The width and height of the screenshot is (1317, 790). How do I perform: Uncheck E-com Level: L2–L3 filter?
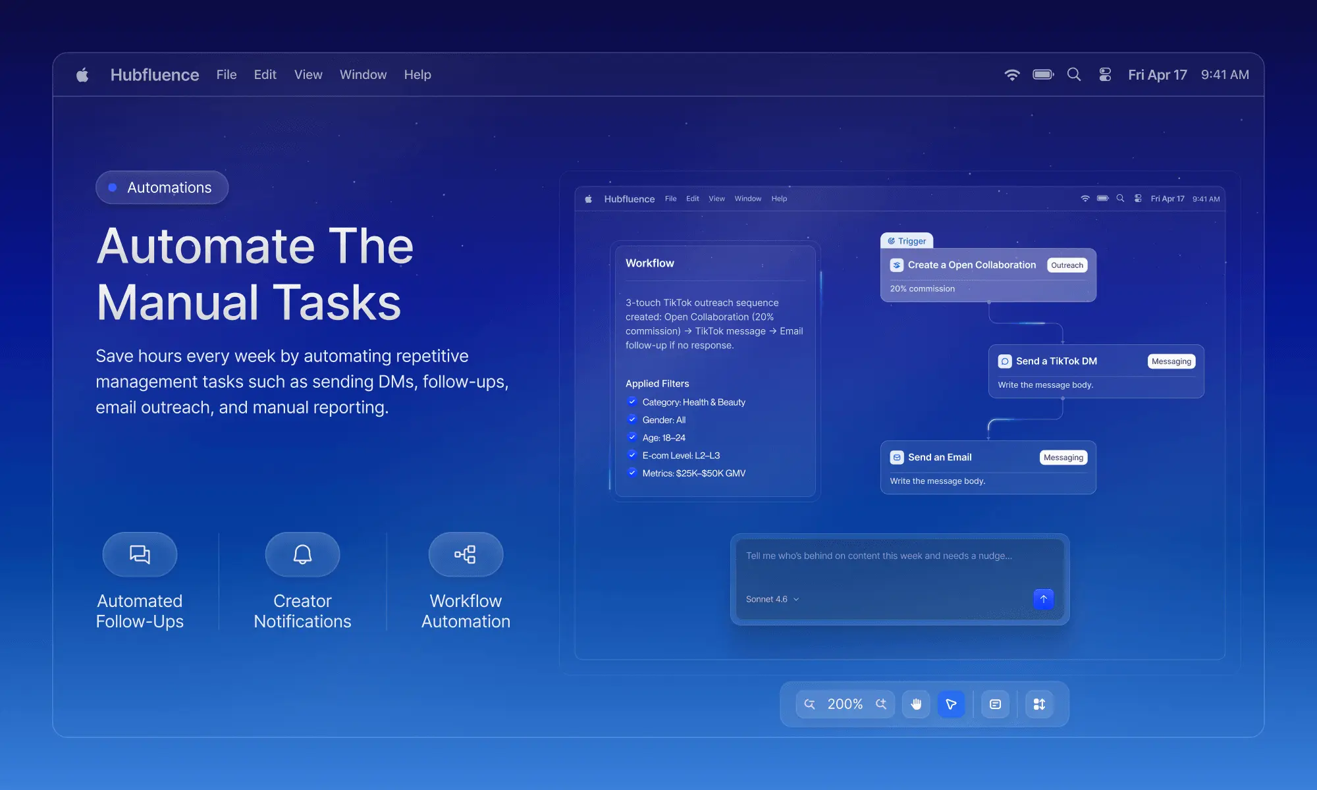pos(632,455)
